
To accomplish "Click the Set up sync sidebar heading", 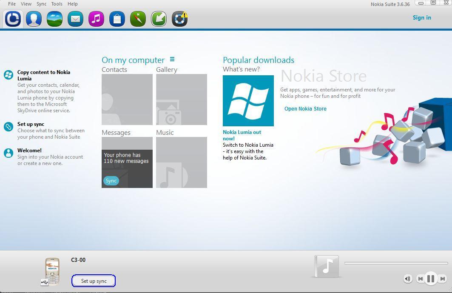I will (x=31, y=124).
